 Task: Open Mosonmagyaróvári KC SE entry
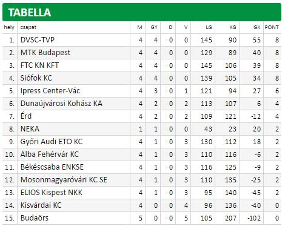64,180
